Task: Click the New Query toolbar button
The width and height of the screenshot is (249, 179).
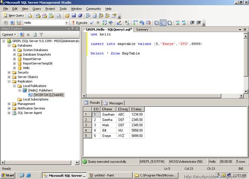Action: click(x=14, y=16)
